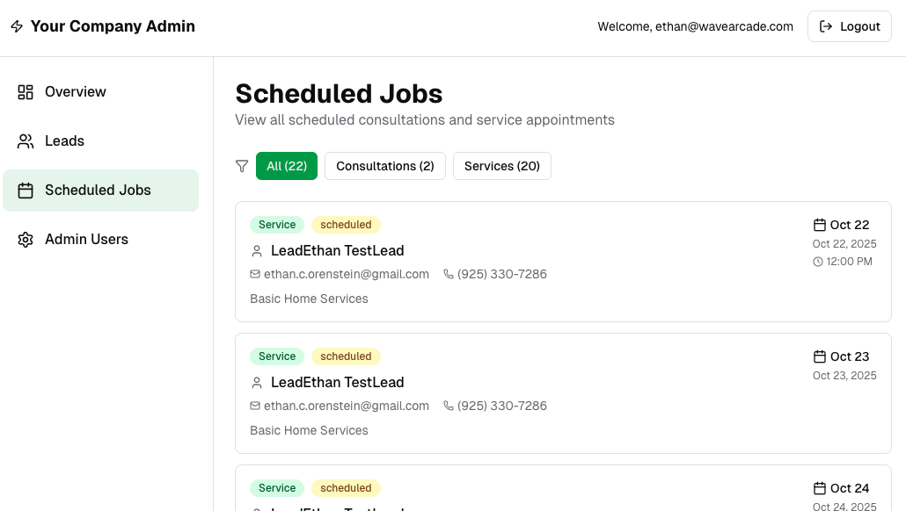The height and width of the screenshot is (511, 906).
Task: Select the Scheduled Jobs sidebar entry
Action: 98,190
